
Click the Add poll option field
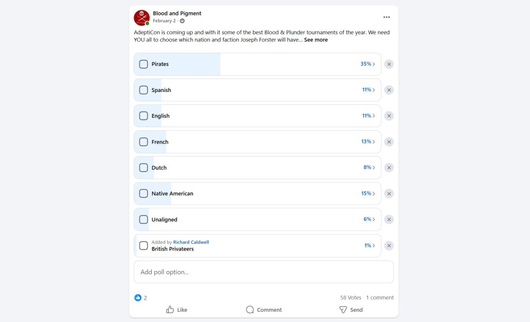pos(263,272)
